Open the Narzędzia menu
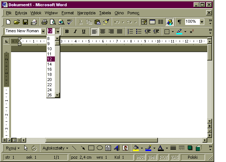The image size is (226, 162). coord(86,13)
